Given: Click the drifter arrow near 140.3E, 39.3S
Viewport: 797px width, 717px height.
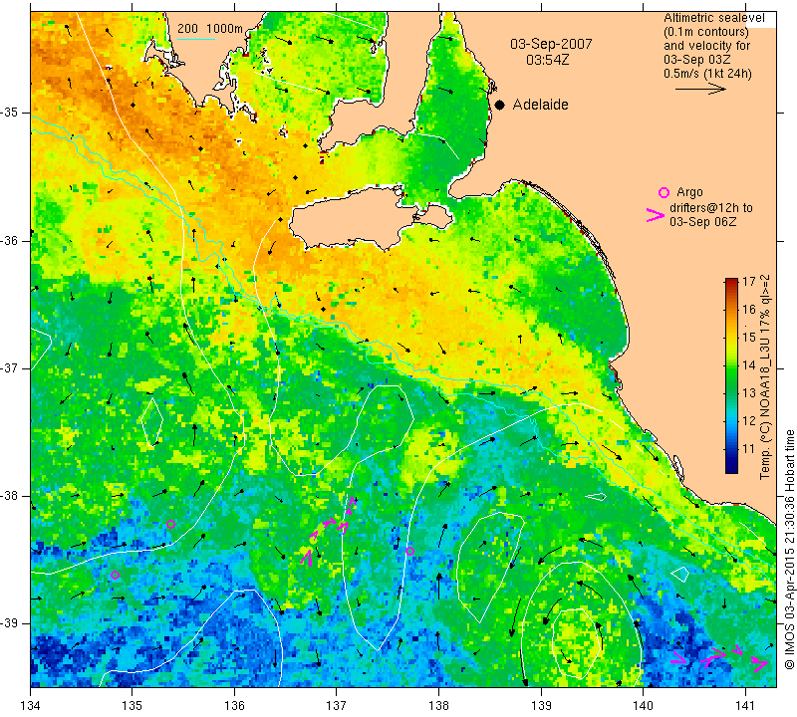Looking at the screenshot, I should (x=679, y=657).
